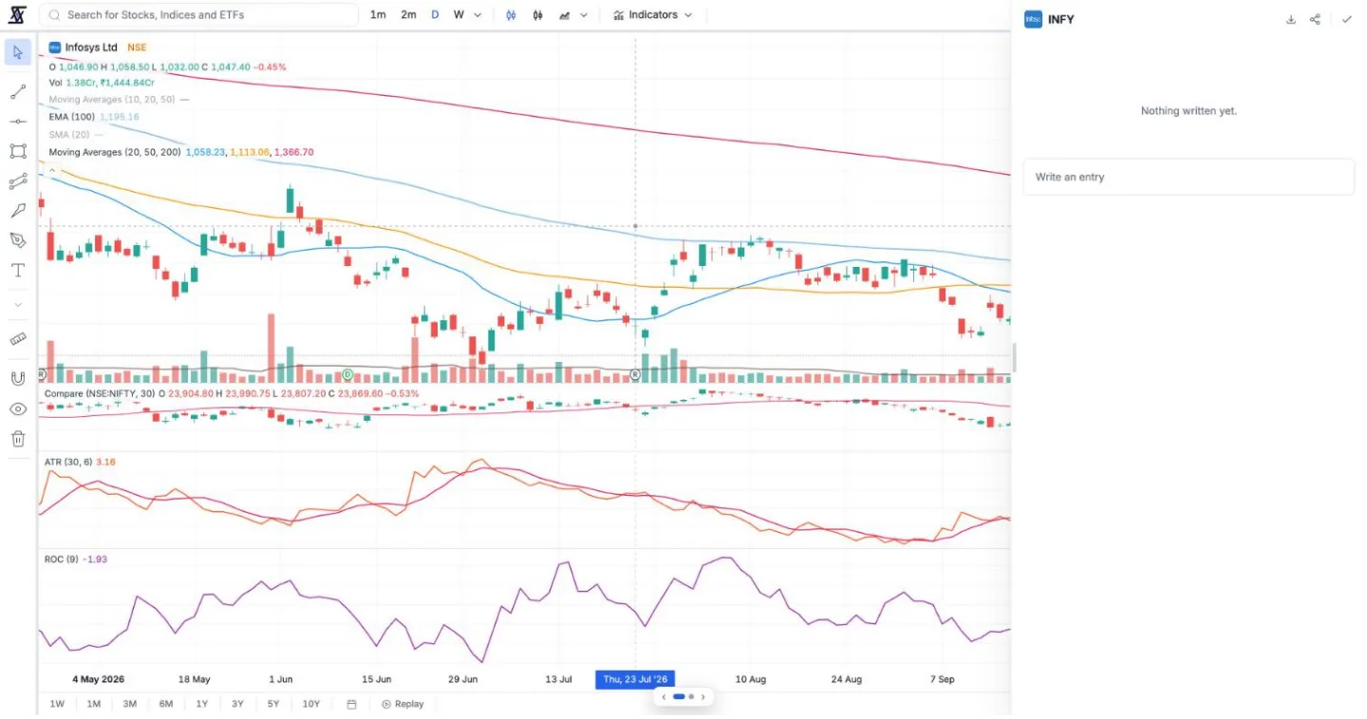Set chart range to 1M
This screenshot has height=719, width=1367.
coord(93,704)
